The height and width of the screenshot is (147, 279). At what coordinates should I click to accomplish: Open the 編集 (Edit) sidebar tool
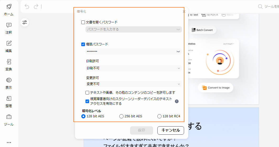coord(9,47)
